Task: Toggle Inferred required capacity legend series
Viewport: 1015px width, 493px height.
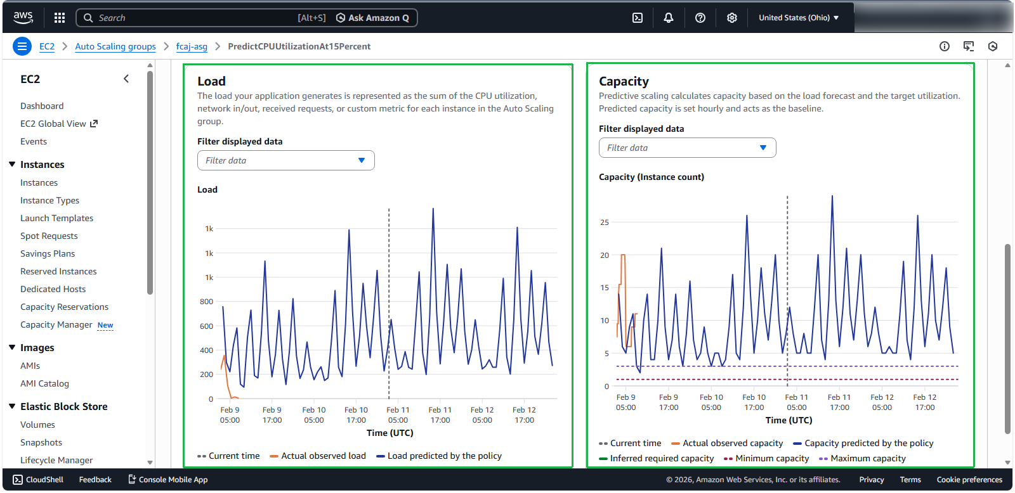Action: 657,458
